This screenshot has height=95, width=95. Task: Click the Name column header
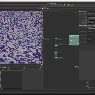[3, 69]
